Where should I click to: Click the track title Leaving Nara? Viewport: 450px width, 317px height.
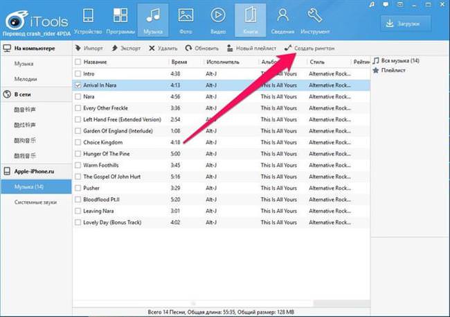click(98, 211)
